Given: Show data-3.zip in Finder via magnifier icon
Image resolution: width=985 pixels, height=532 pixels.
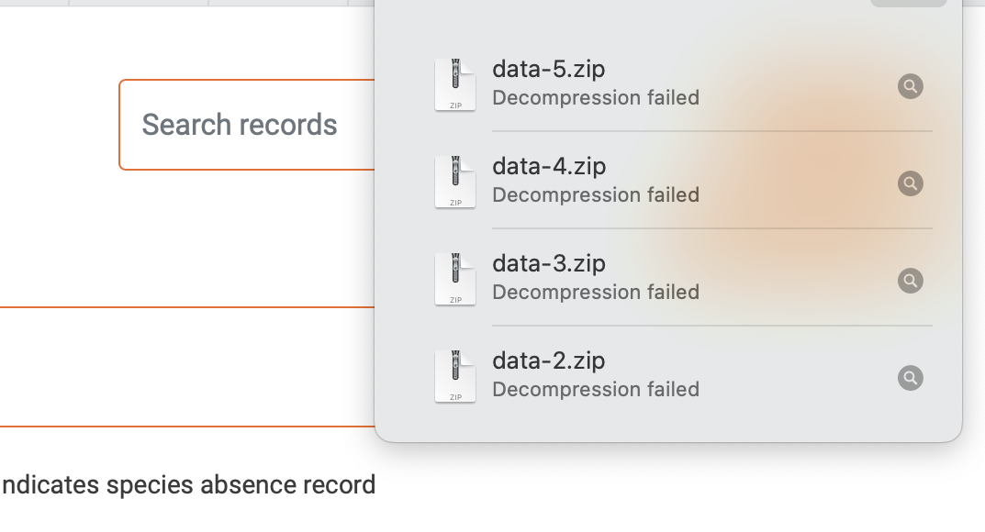Looking at the screenshot, I should (910, 281).
